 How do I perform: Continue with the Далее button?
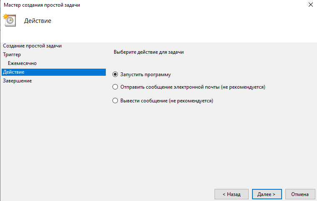(x=267, y=194)
